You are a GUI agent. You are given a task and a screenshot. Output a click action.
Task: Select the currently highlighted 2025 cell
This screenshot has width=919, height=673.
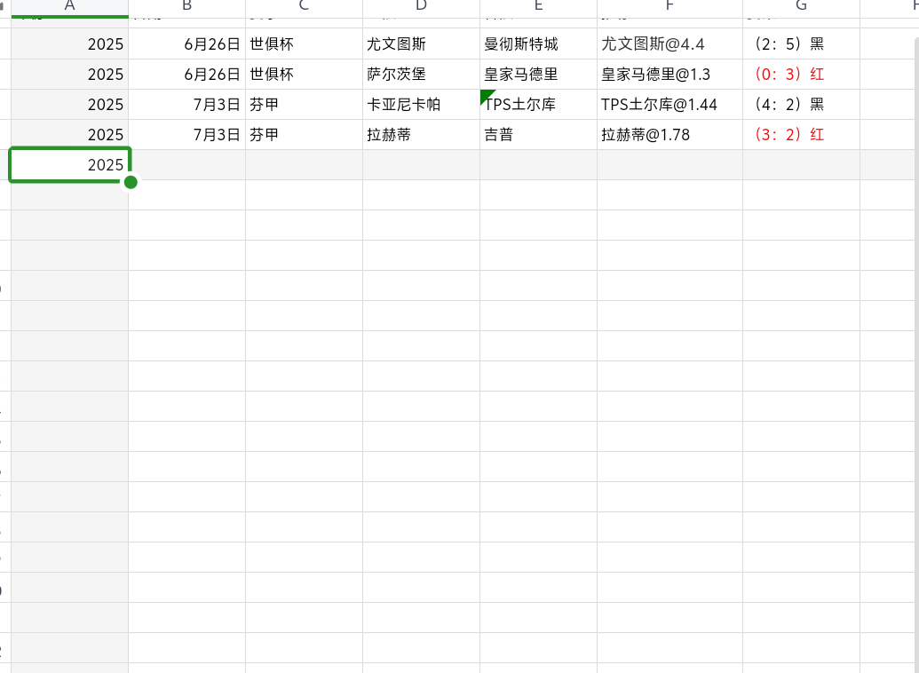69,164
